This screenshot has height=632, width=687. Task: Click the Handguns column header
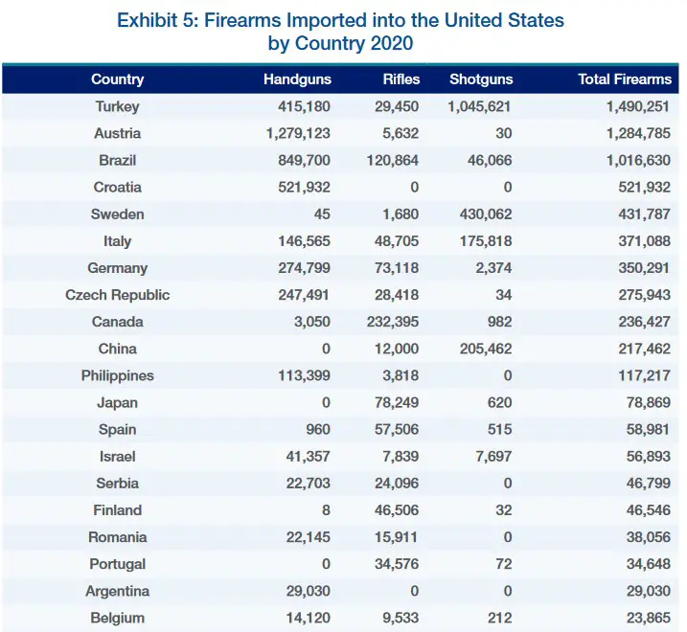pyautogui.click(x=297, y=79)
